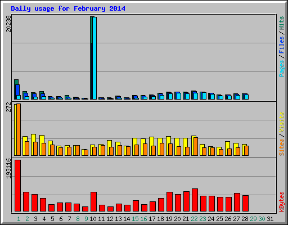This screenshot has width=288, height=225.
Task: Click day label 3 on the x-axis
Action: (35, 219)
